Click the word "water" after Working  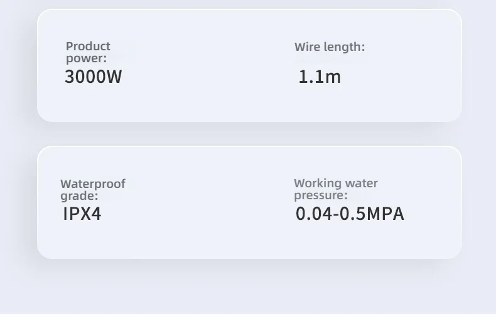coord(360,183)
